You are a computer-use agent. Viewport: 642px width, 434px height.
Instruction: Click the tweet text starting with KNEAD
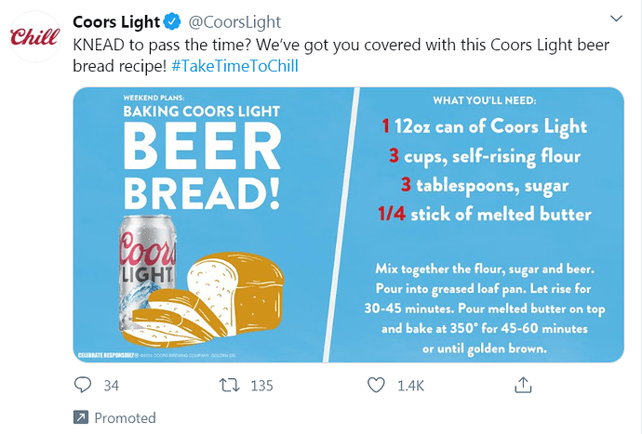point(279,45)
